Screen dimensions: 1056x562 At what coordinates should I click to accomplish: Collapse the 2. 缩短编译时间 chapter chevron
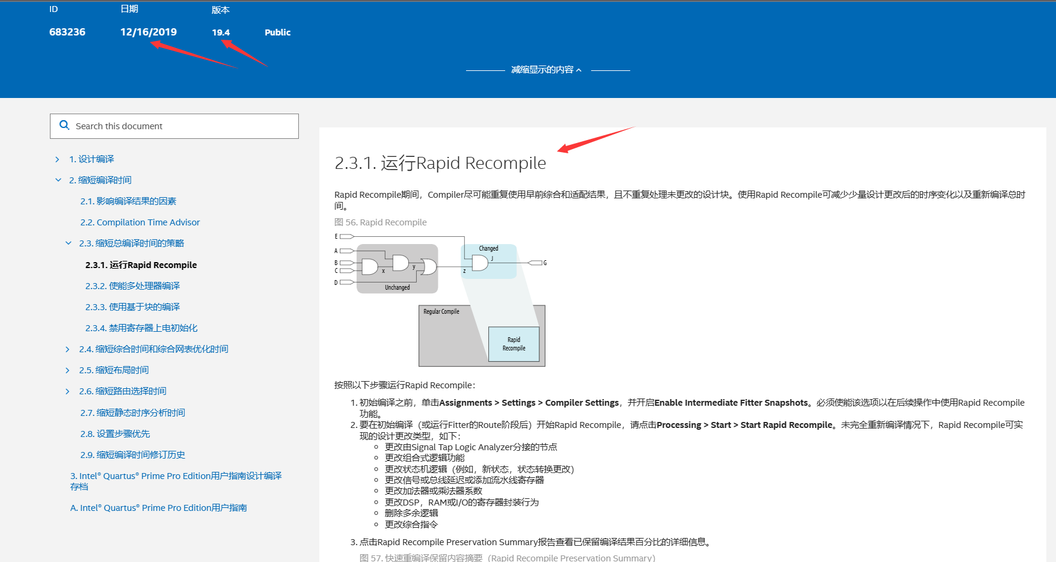point(58,180)
